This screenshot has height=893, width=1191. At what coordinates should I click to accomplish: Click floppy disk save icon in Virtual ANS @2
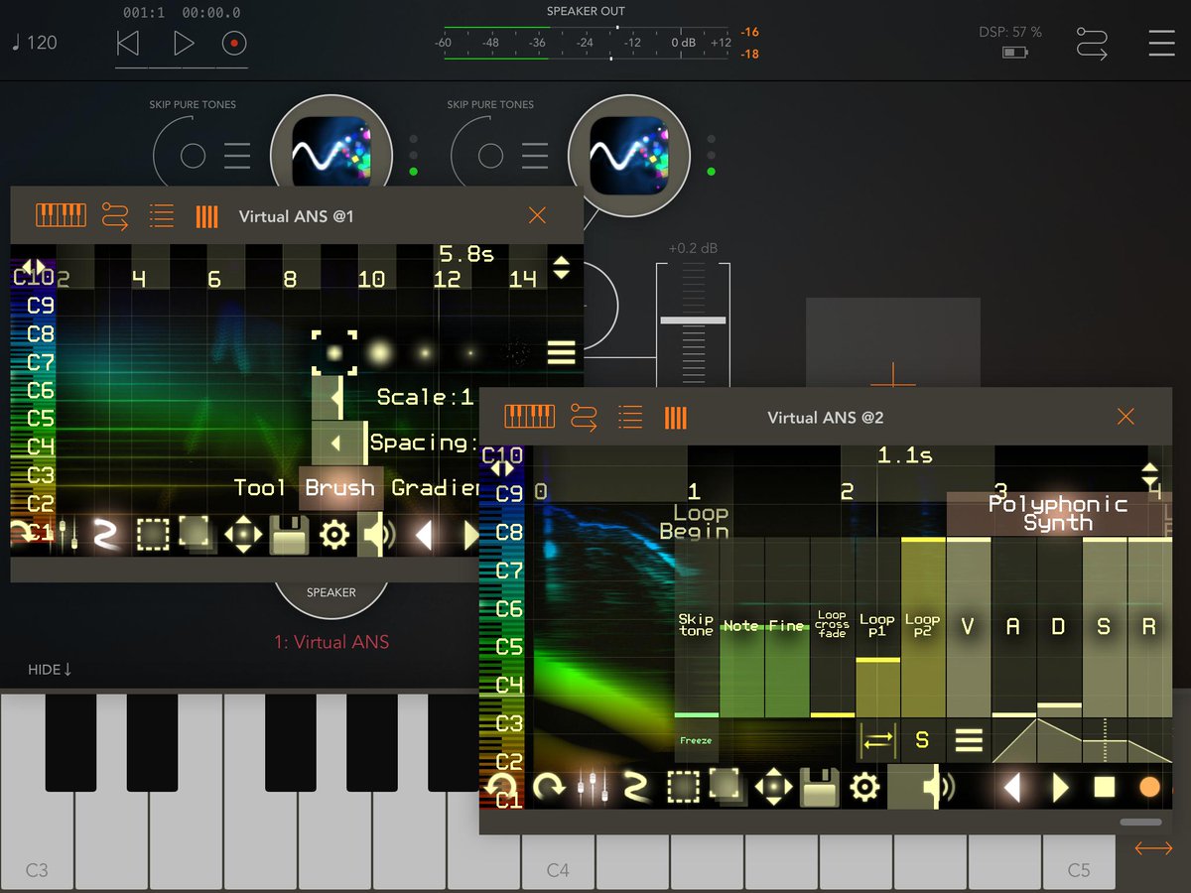820,788
